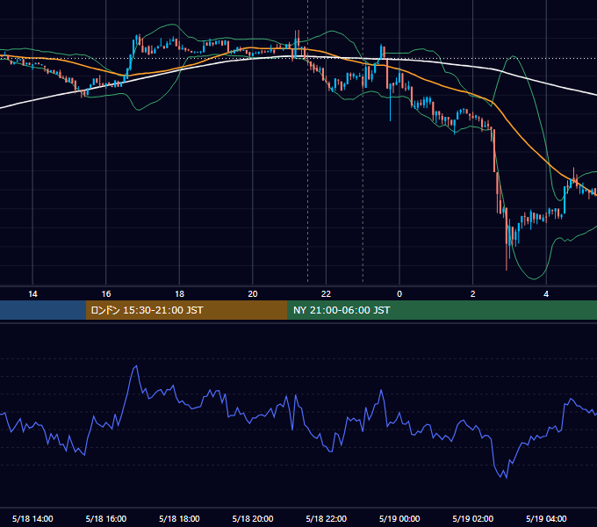
Task: Click the 5/18 22:00 date label
Action: [x=327, y=518]
